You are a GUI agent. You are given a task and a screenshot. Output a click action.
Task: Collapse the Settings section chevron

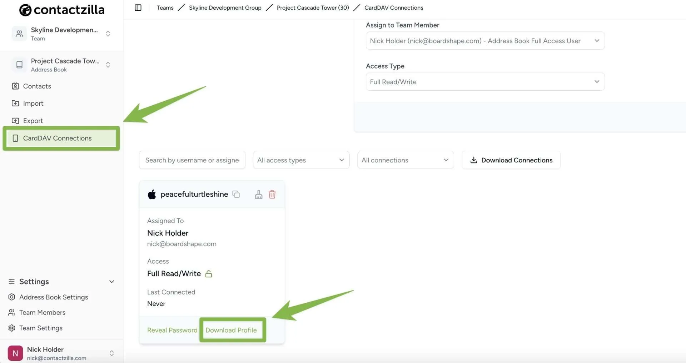pos(111,282)
